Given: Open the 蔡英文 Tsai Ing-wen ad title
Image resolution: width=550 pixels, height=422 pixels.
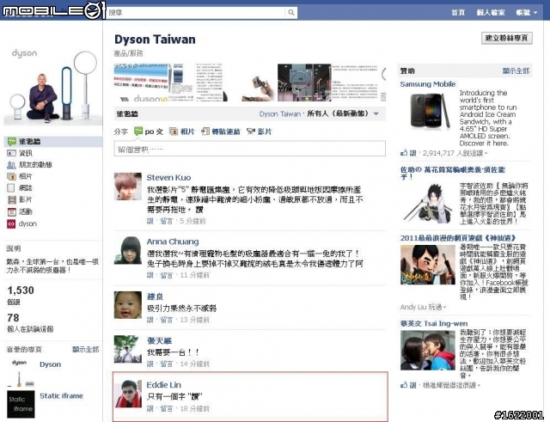Looking at the screenshot, I should pyautogui.click(x=434, y=323).
